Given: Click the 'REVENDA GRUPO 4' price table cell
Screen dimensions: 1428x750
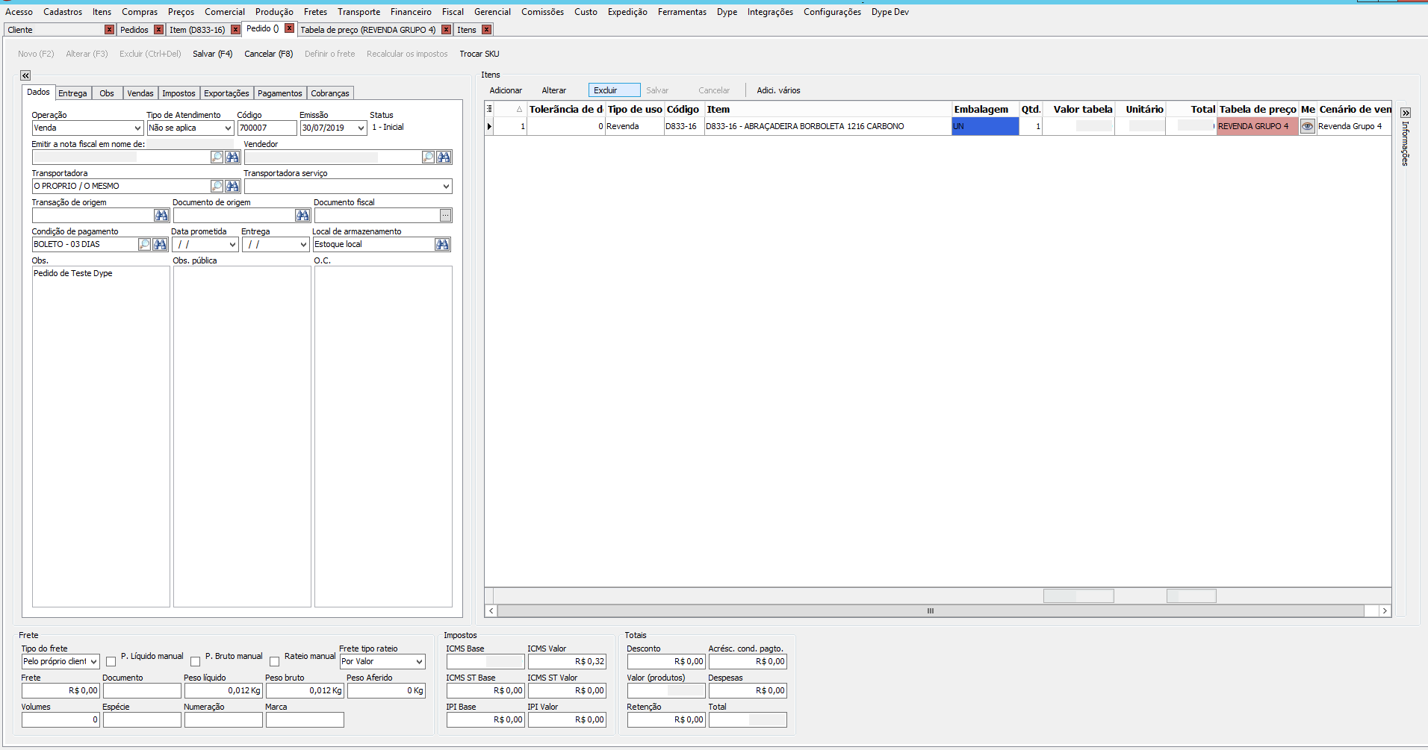Looking at the screenshot, I should pos(1257,127).
